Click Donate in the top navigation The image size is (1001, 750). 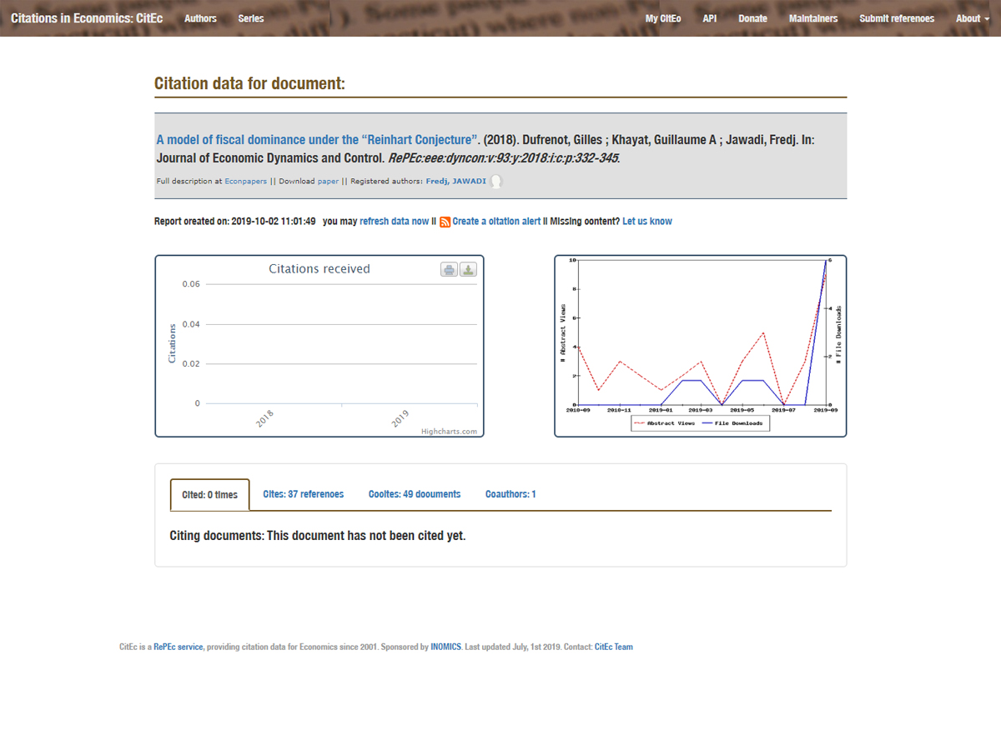pos(752,18)
